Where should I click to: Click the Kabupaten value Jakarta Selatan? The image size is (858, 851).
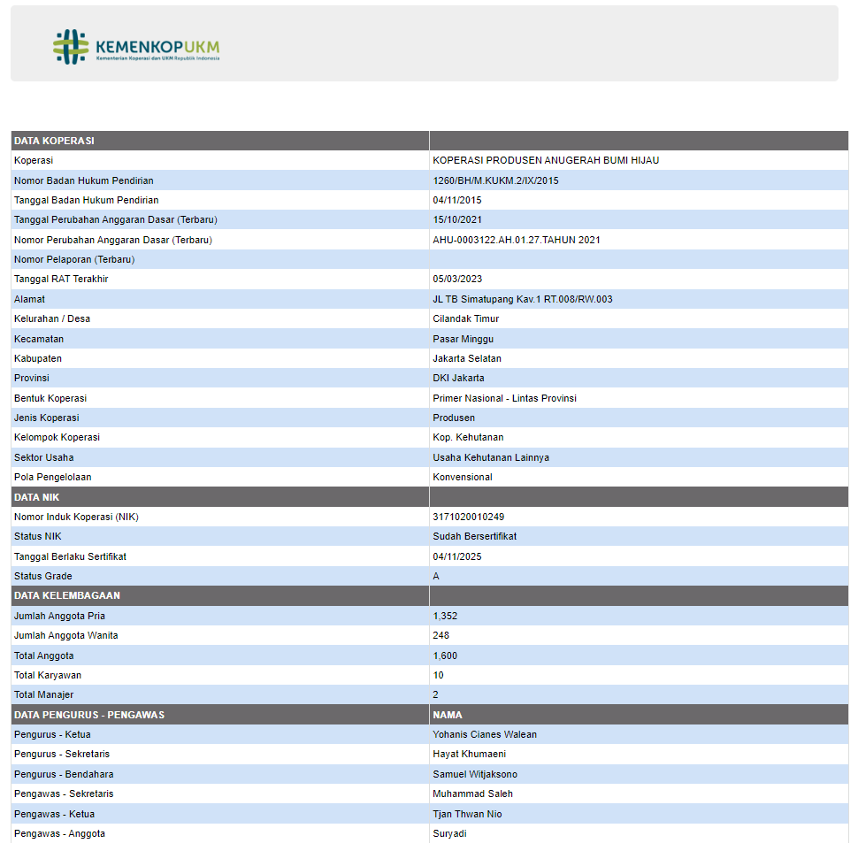467,358
